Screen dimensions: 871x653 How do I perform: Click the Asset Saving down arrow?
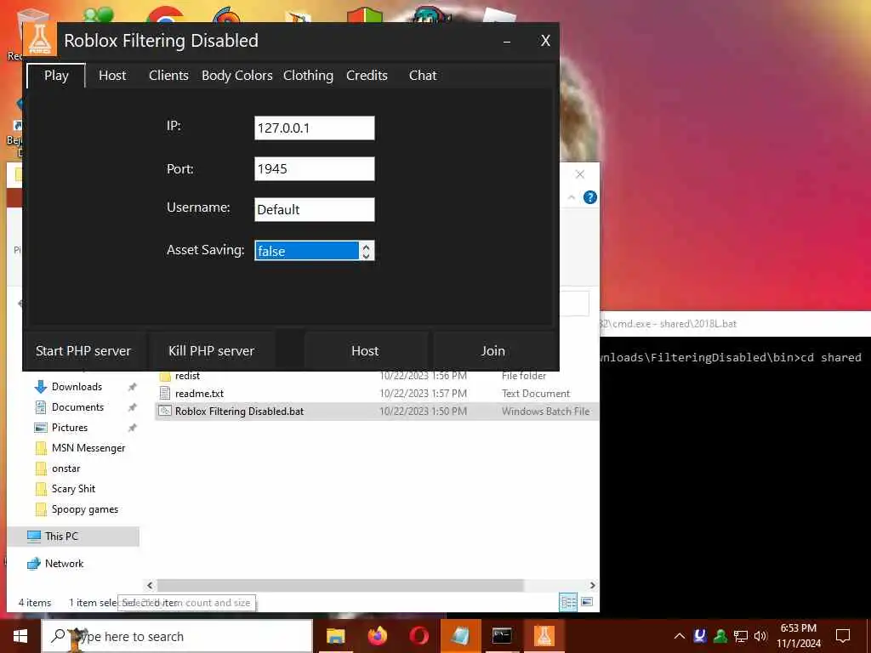366,255
